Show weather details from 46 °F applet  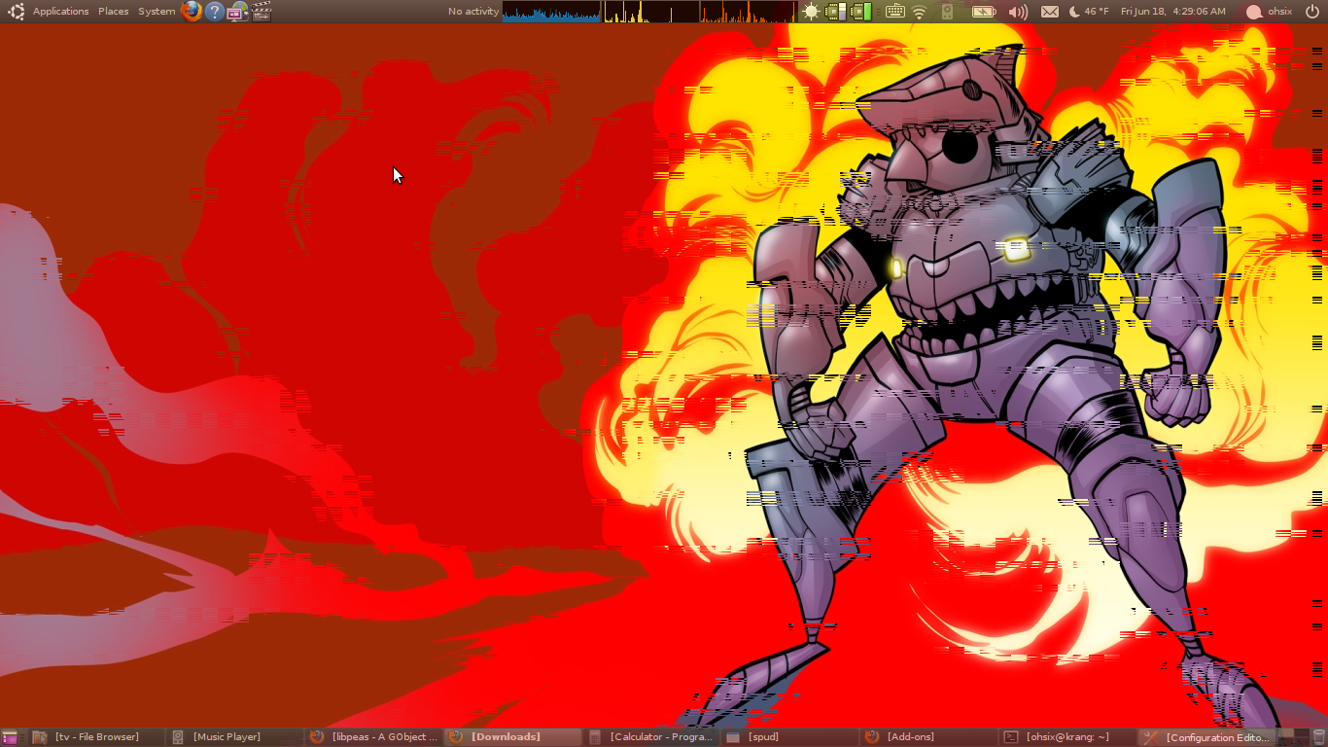click(x=1089, y=12)
